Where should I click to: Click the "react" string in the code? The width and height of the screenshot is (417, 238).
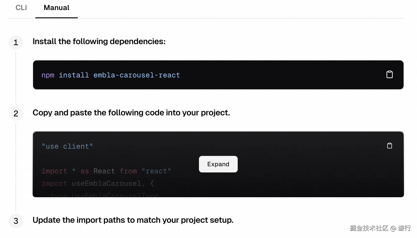(156, 171)
